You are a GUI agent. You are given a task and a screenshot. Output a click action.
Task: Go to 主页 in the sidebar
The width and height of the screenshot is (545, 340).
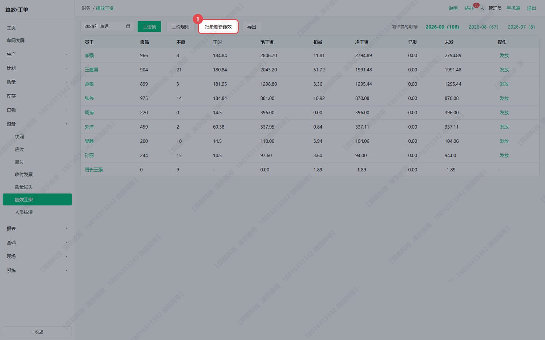37,28
